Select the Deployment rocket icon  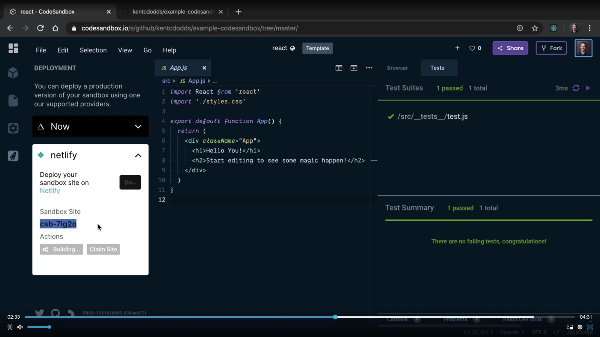click(x=13, y=156)
